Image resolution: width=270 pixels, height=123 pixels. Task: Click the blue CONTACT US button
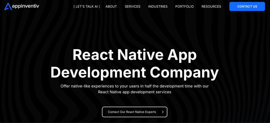pos(247,6)
